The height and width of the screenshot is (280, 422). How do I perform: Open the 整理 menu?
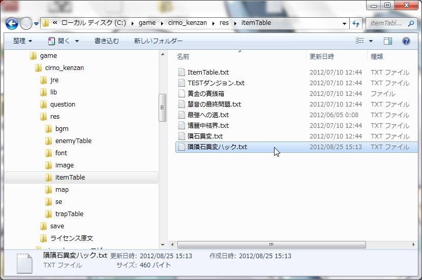pyautogui.click(x=22, y=41)
